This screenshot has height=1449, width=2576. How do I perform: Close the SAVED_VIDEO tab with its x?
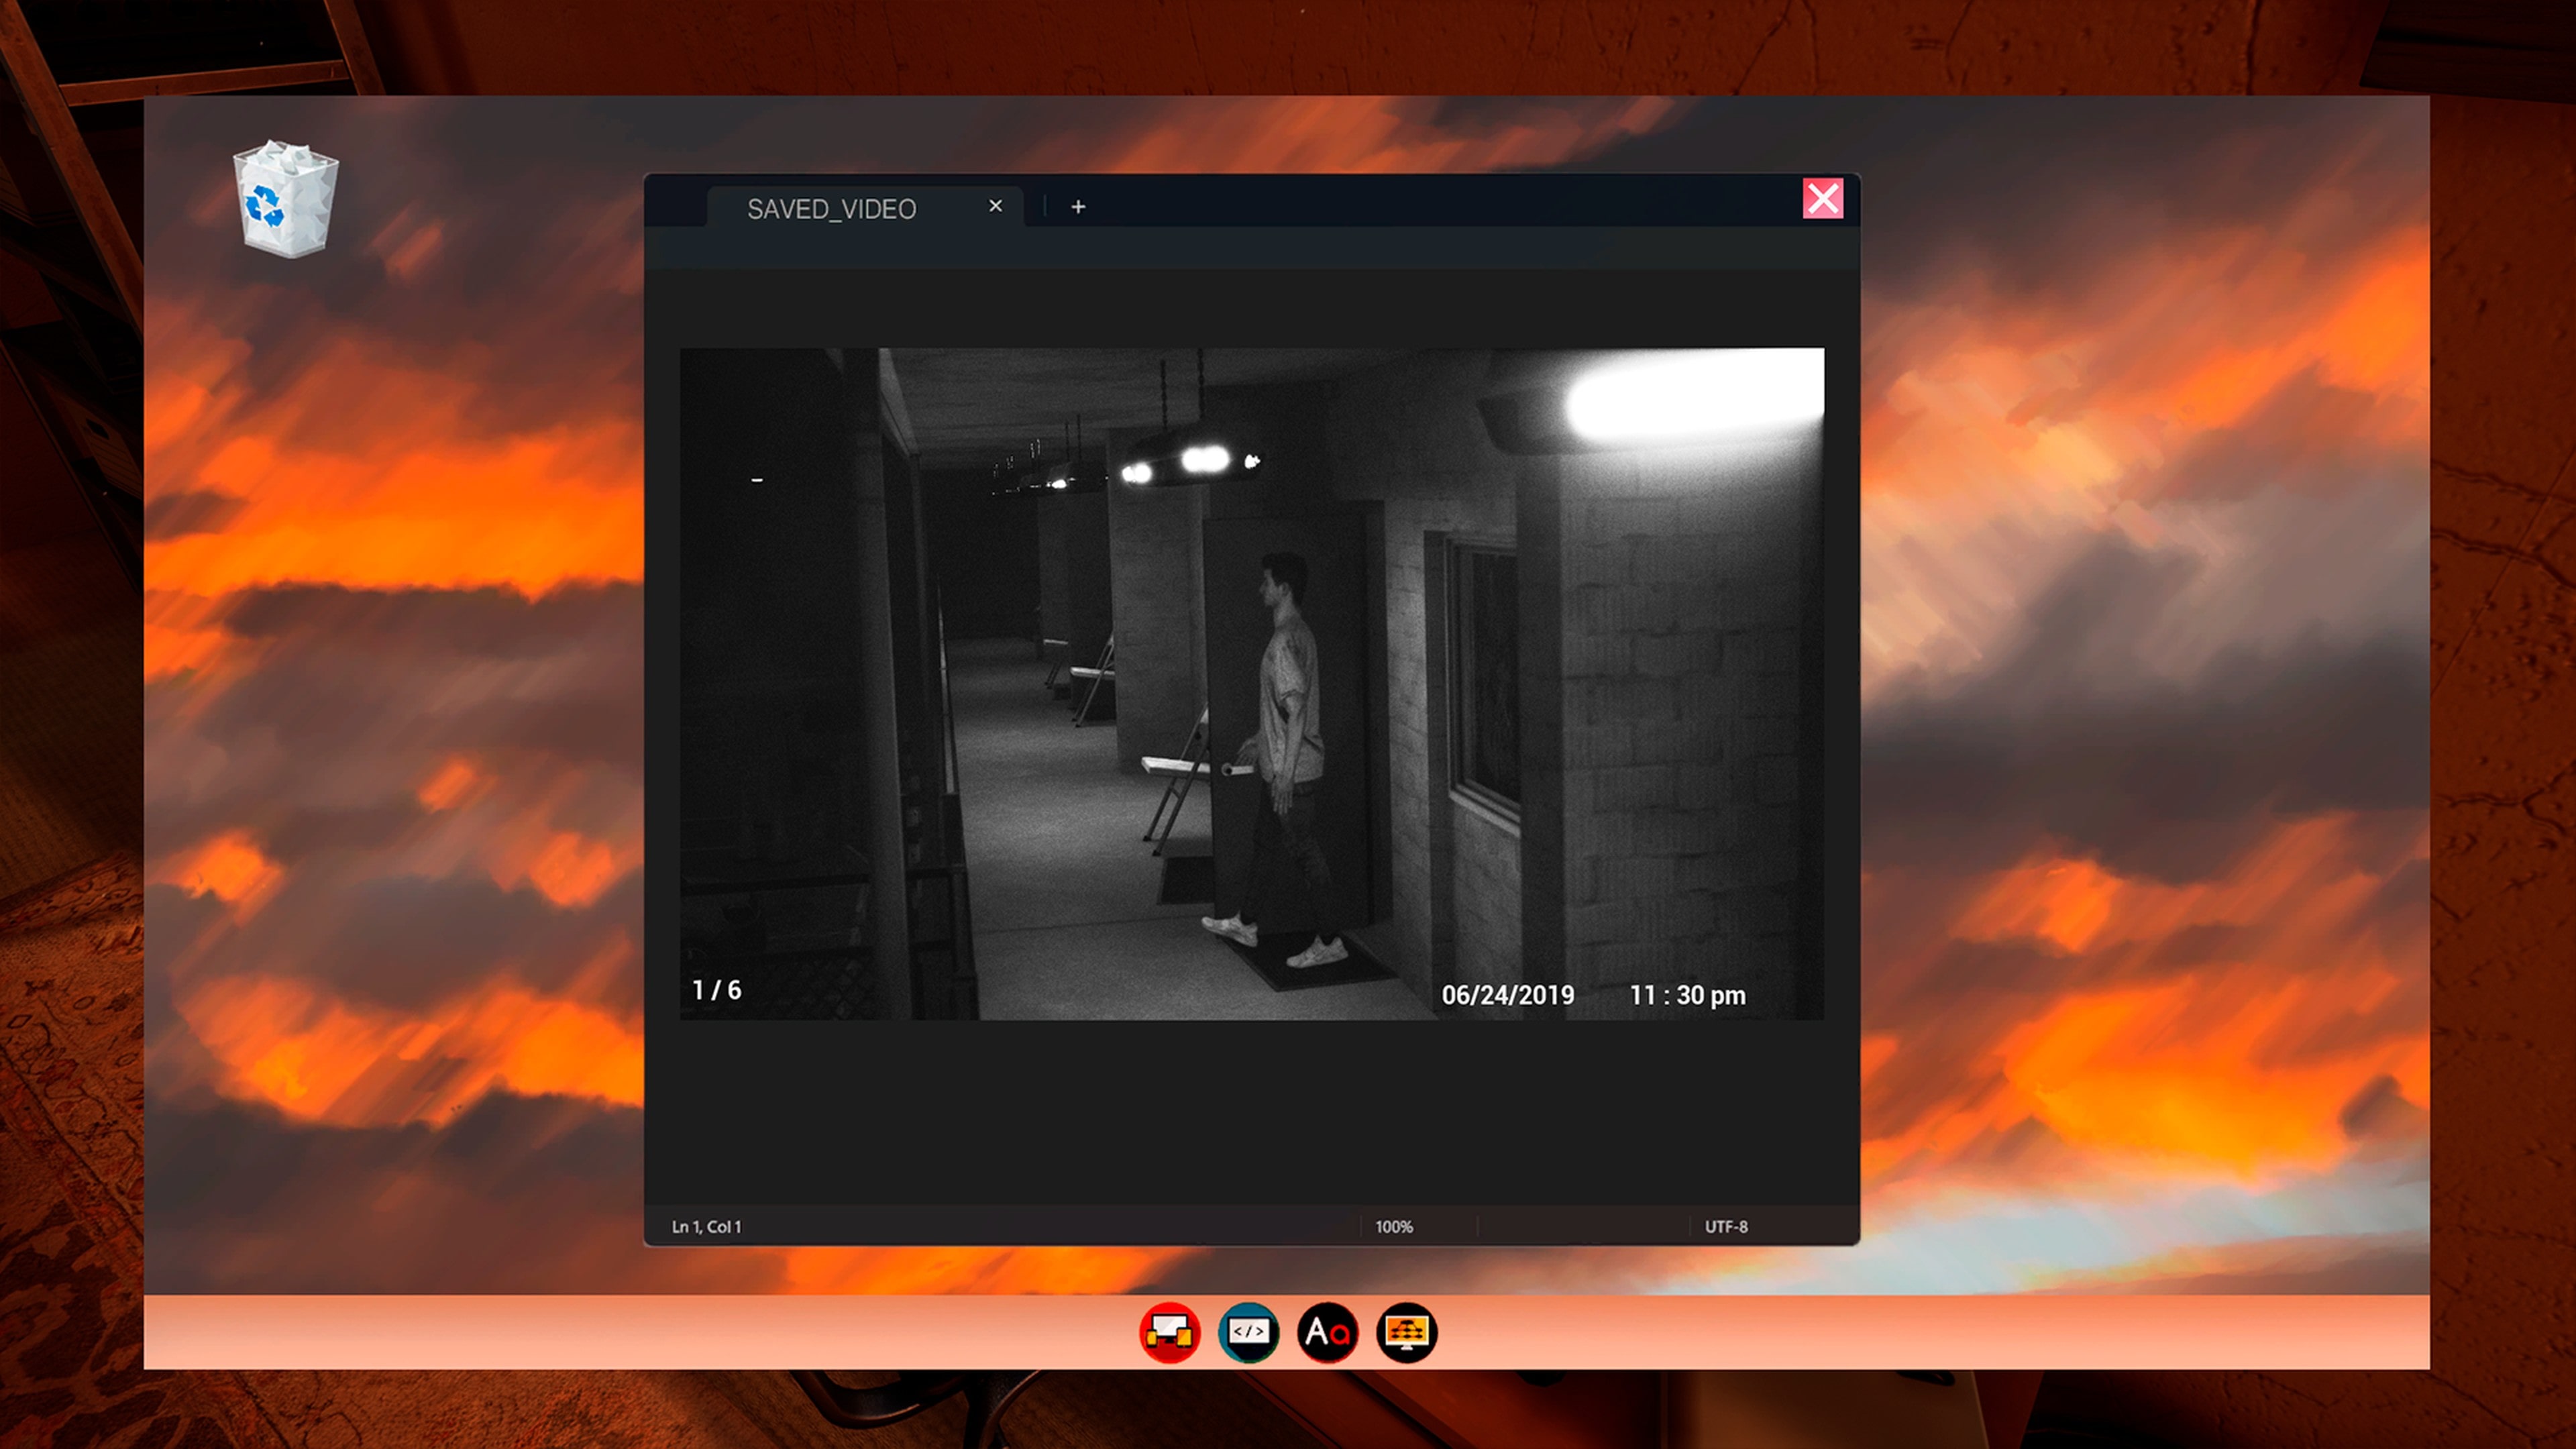pyautogui.click(x=995, y=206)
